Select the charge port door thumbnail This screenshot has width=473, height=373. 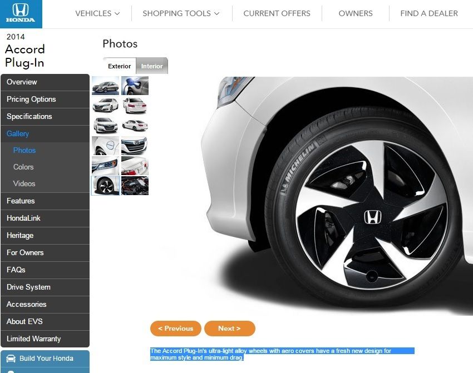point(105,146)
